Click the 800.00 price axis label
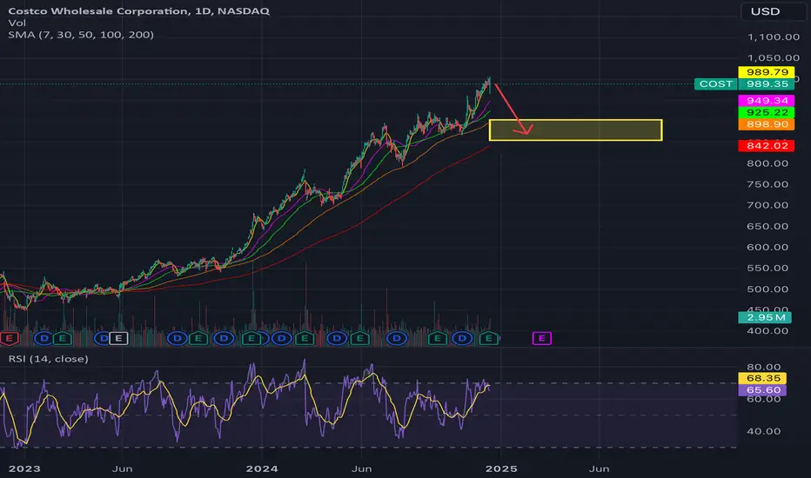The height and width of the screenshot is (478, 811). coord(767,163)
